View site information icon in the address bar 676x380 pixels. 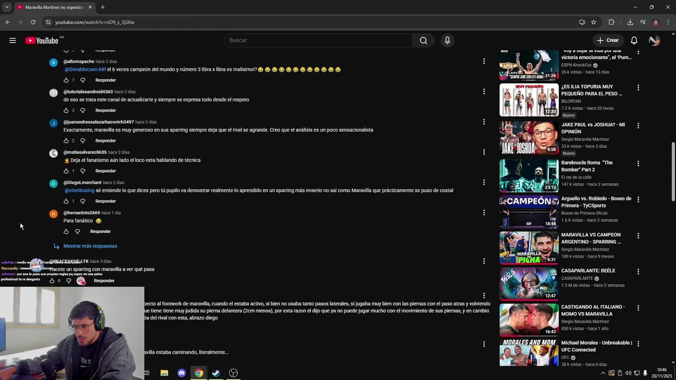point(48,22)
